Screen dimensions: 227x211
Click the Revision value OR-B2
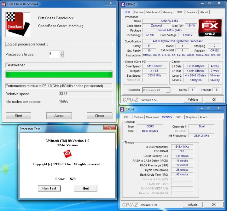[x=215, y=50]
